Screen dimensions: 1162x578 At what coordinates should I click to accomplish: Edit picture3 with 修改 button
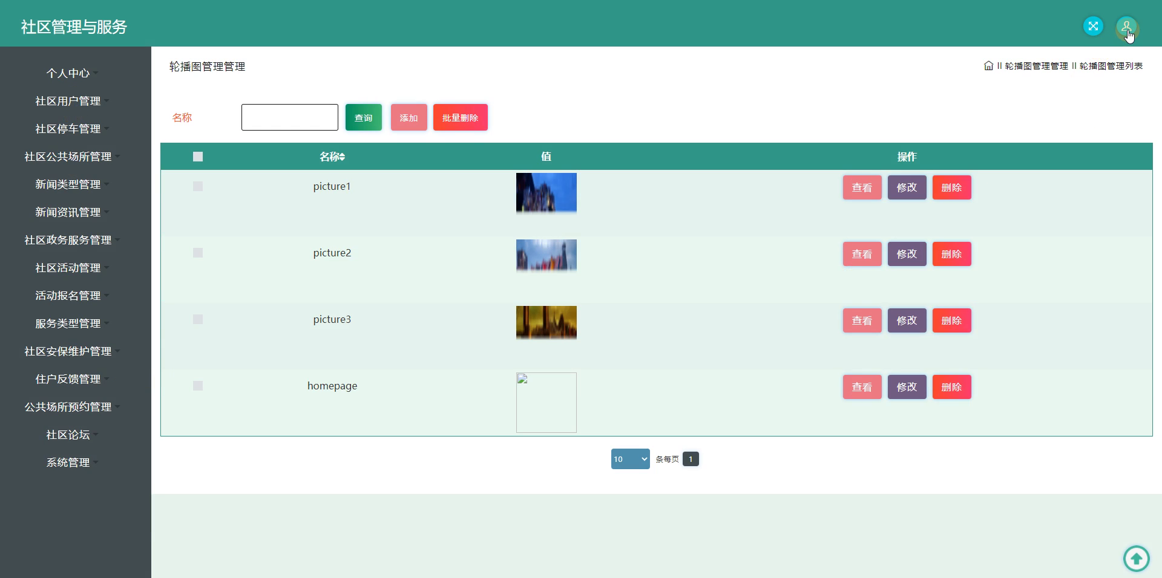(x=907, y=320)
